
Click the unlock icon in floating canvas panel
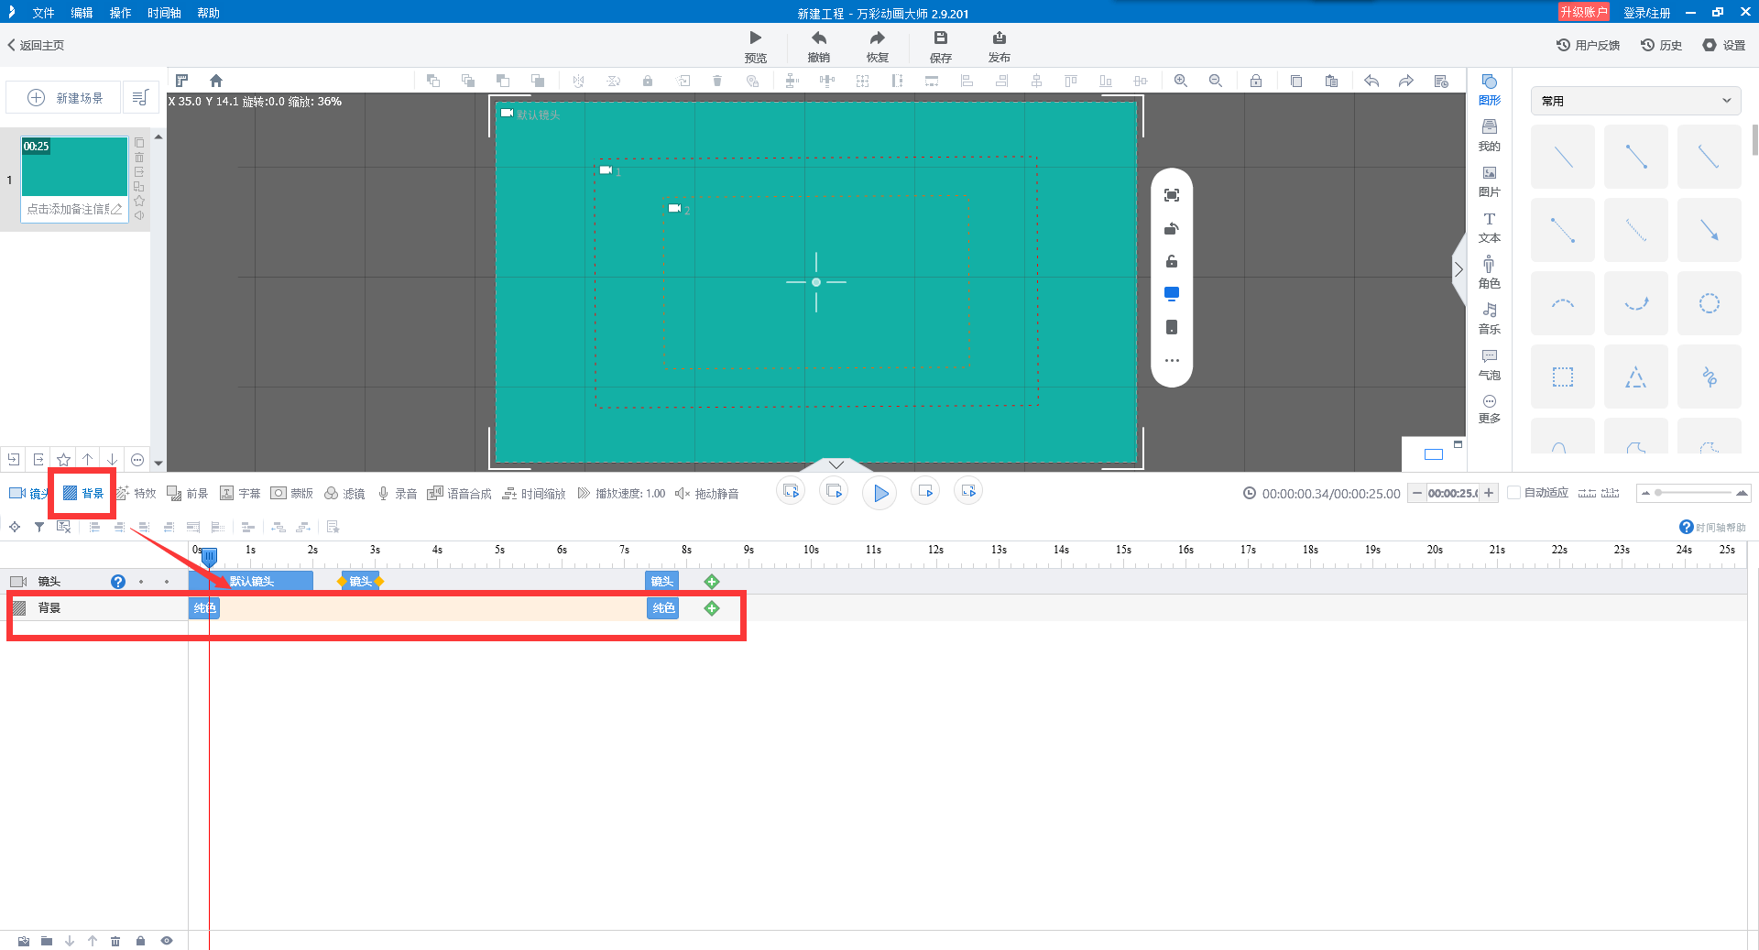[x=1172, y=261]
